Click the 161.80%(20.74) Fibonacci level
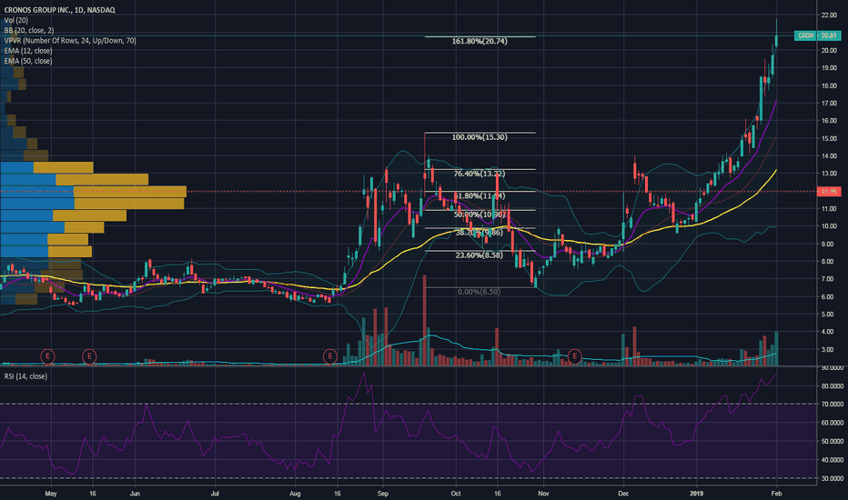848x500 pixels. coord(480,41)
